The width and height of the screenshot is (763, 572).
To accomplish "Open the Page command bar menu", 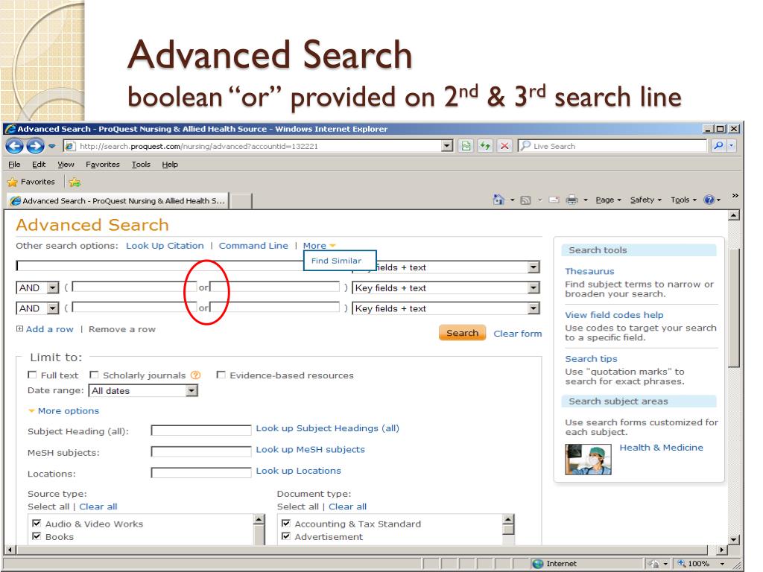I will (608, 200).
